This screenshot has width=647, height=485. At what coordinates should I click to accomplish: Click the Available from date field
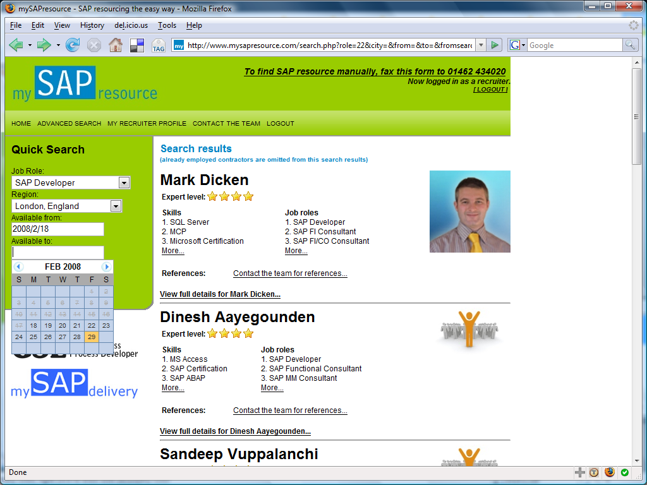click(57, 229)
